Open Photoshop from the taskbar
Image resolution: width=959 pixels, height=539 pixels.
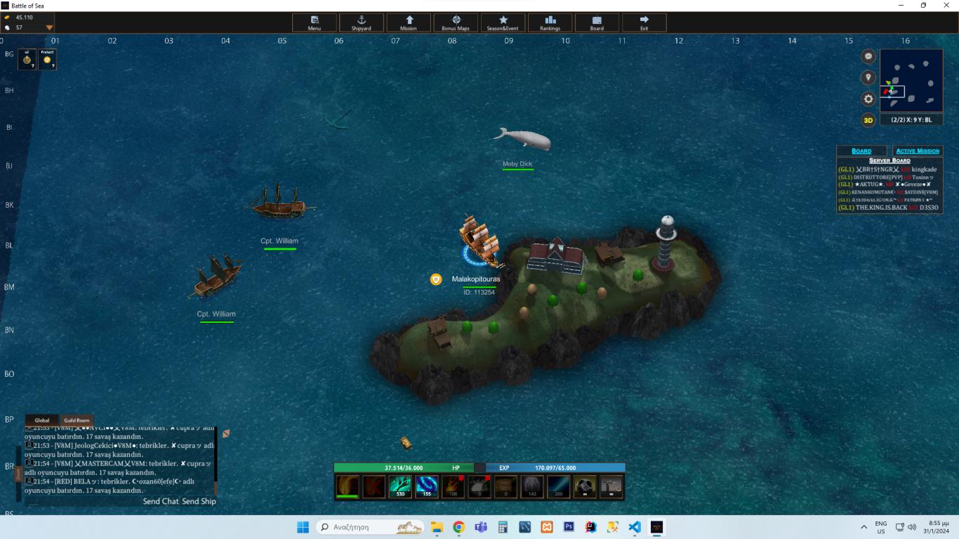click(x=569, y=526)
